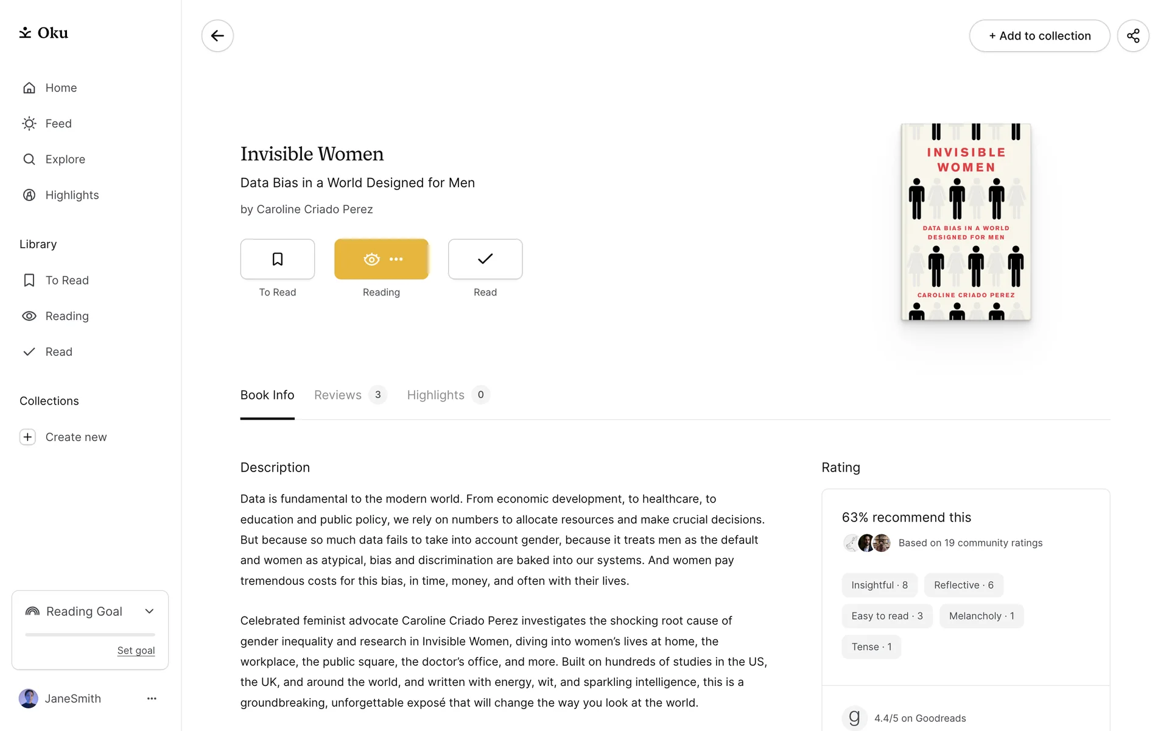The width and height of the screenshot is (1169, 731).
Task: Click the Set goal link
Action: click(x=136, y=651)
